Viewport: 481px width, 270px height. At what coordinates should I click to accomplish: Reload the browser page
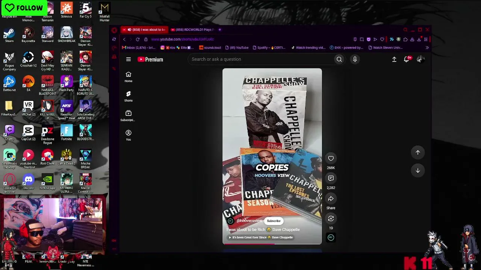tap(138, 39)
